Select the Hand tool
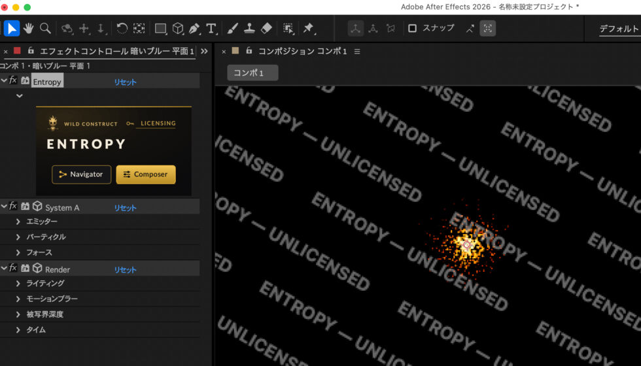The image size is (641, 366). click(28, 28)
